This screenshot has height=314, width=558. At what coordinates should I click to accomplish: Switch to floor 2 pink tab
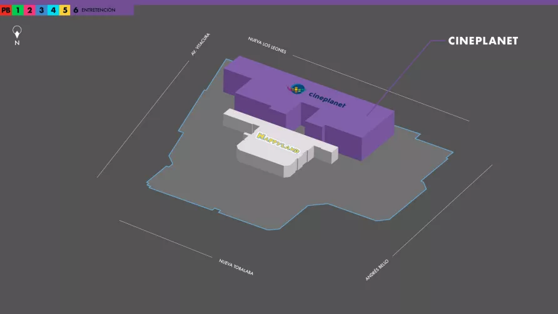[x=29, y=10]
